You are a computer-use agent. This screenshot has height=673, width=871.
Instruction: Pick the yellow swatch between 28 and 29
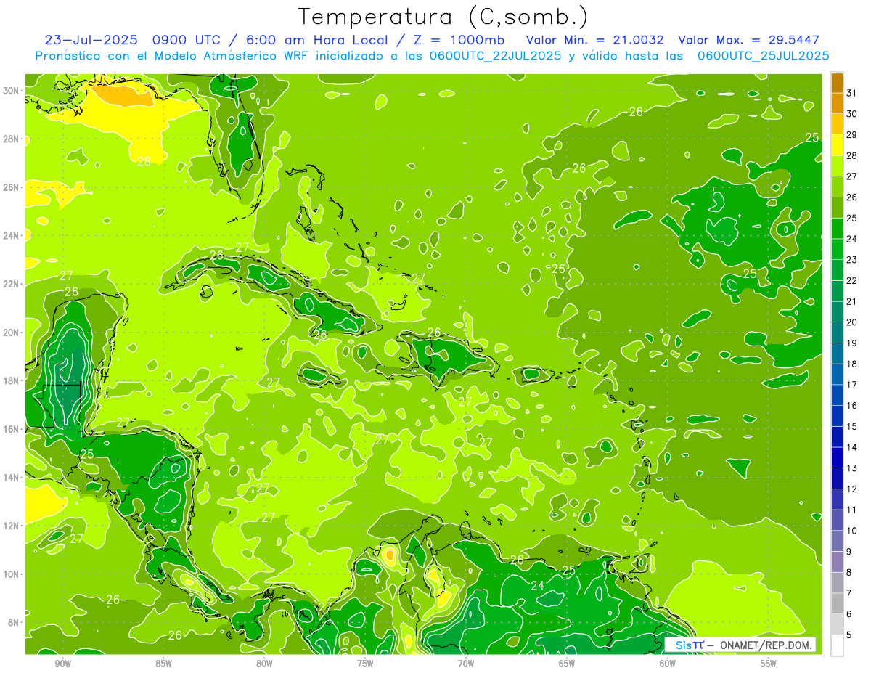tap(837, 145)
